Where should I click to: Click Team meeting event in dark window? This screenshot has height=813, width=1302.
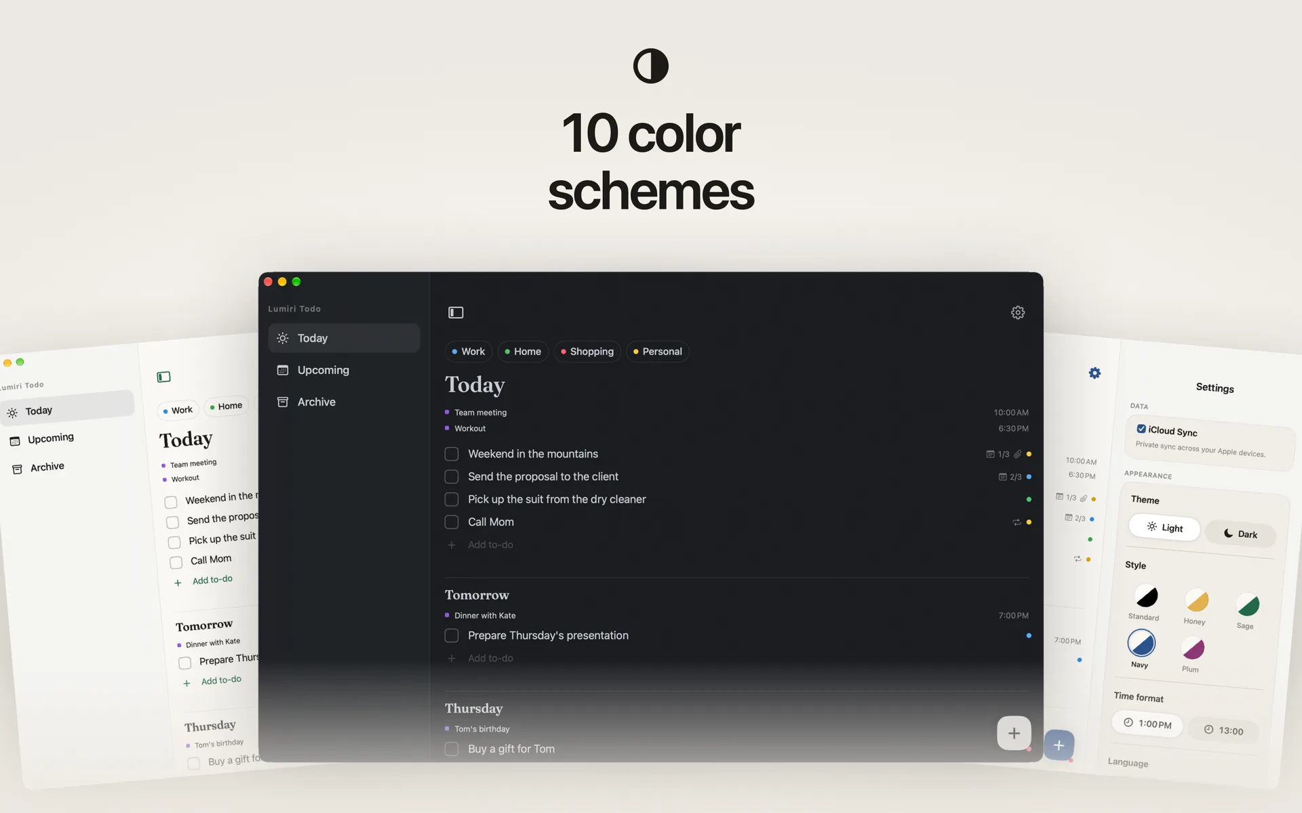pos(480,413)
